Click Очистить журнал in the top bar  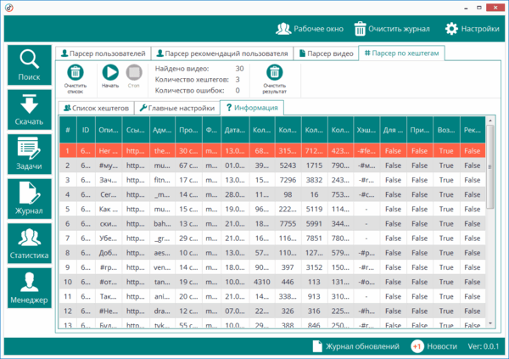391,29
